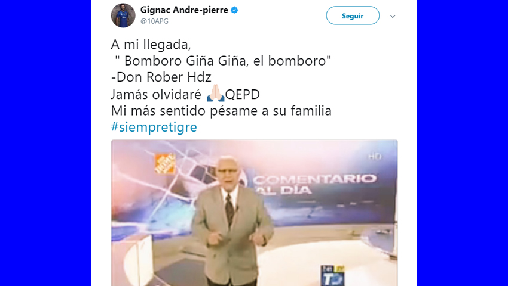This screenshot has height=286, width=508.
Task: Click the QEPD text after the emoji
Action: pyautogui.click(x=242, y=94)
